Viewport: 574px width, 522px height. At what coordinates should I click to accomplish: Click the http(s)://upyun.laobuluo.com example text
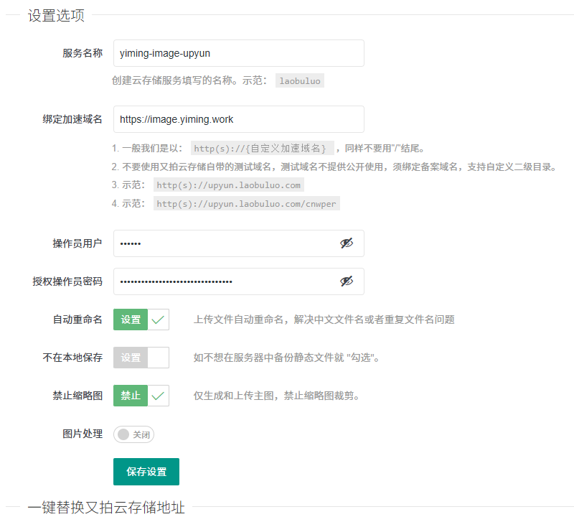tap(229, 185)
